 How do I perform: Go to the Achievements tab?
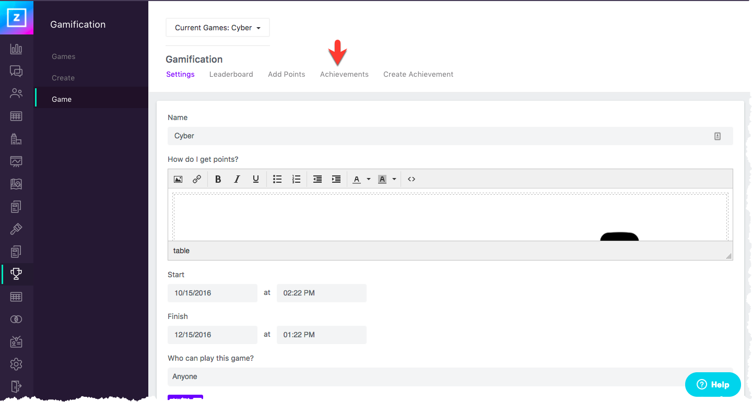[344, 74]
